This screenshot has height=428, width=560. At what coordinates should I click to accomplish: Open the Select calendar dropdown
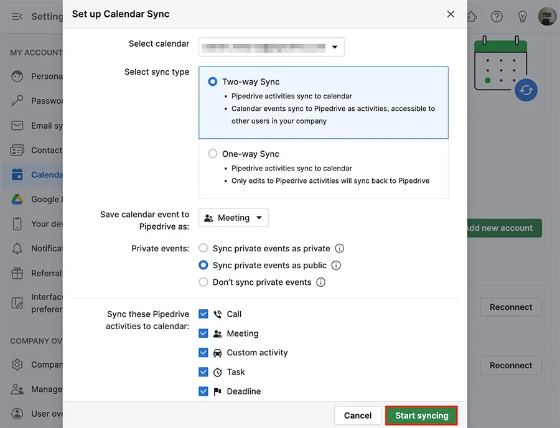[x=271, y=47]
